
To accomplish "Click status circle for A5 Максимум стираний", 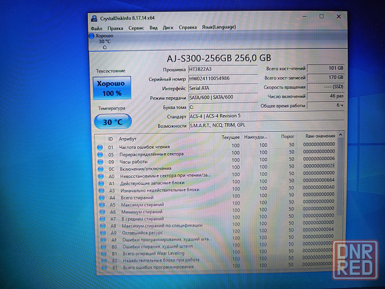I will (x=102, y=205).
